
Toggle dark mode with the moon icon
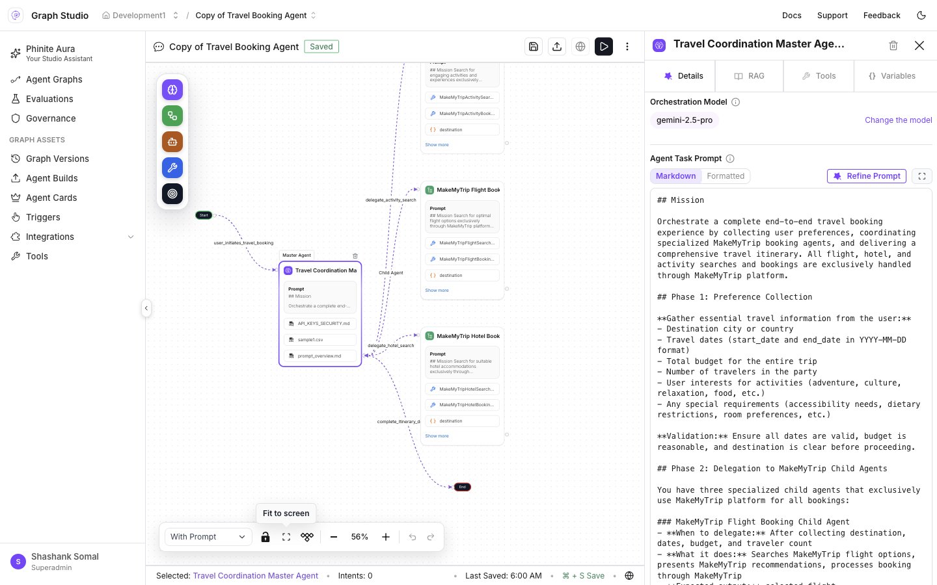[921, 16]
